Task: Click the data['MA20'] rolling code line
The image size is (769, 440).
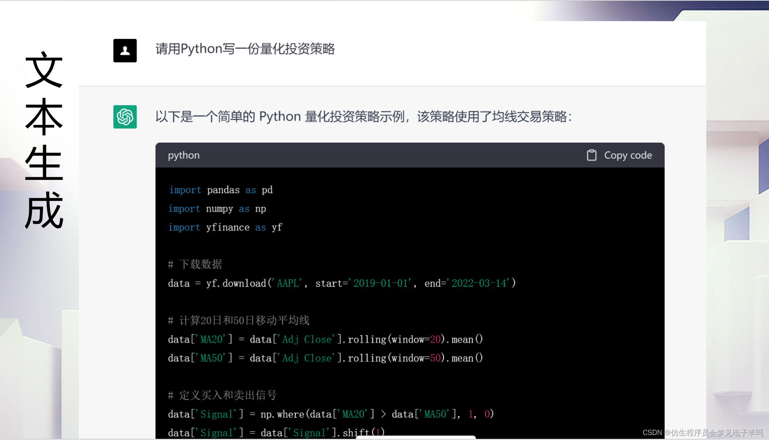Action: (x=325, y=339)
